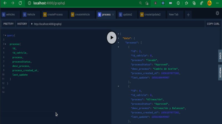Viewport: 222px width, 124px height.
Task: Close the process tab
Action: pyautogui.click(x=113, y=15)
